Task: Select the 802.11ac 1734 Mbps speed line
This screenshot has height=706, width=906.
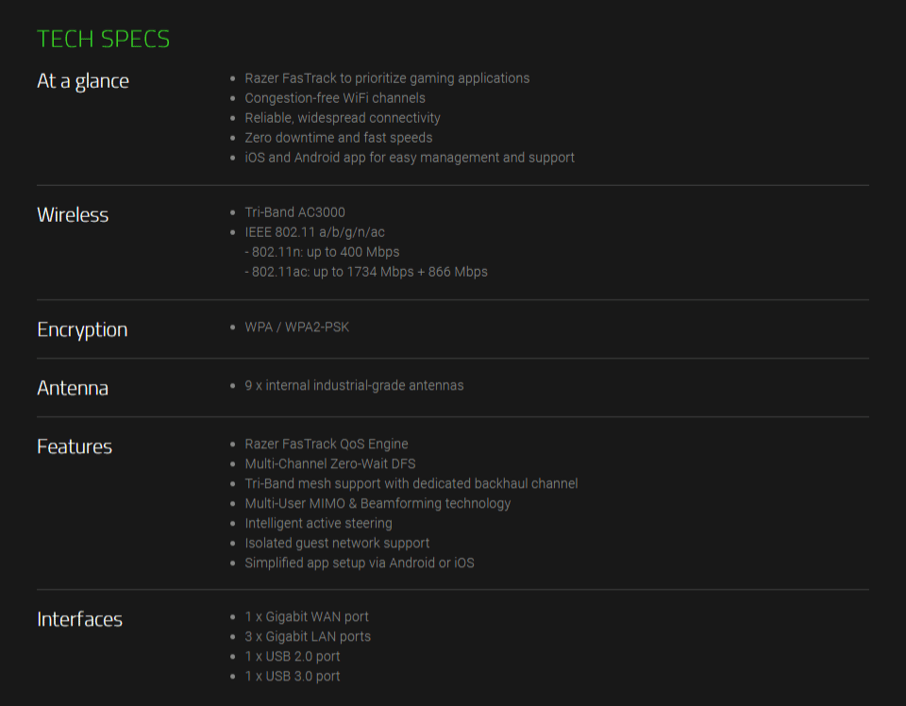Action: pos(366,272)
